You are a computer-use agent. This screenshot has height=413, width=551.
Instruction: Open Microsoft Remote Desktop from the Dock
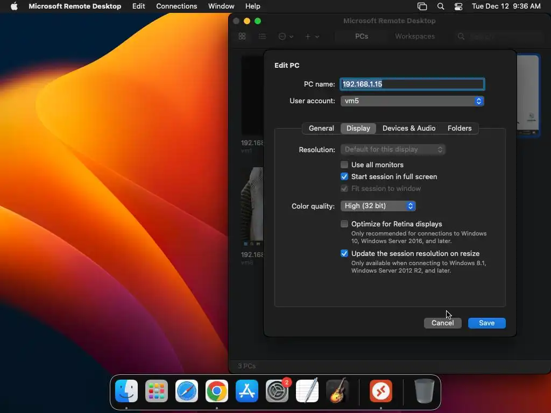381,390
